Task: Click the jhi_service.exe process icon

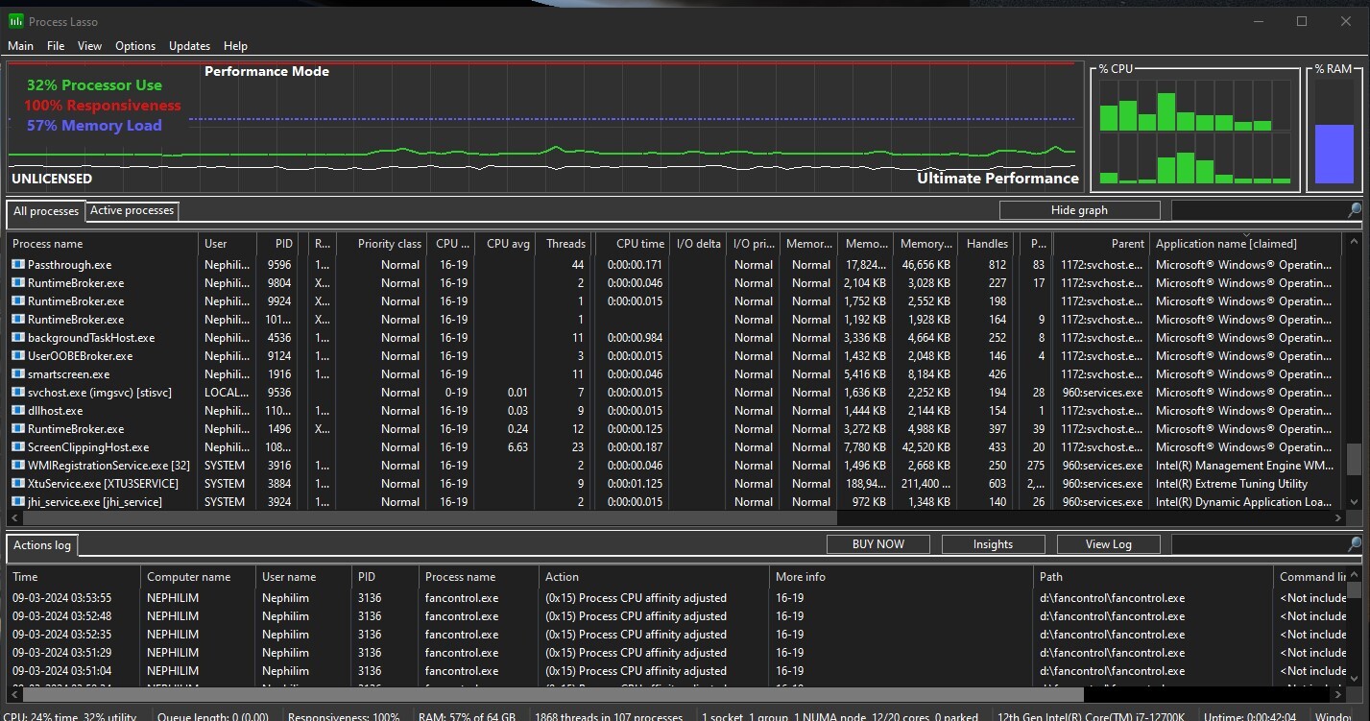Action: [18, 502]
